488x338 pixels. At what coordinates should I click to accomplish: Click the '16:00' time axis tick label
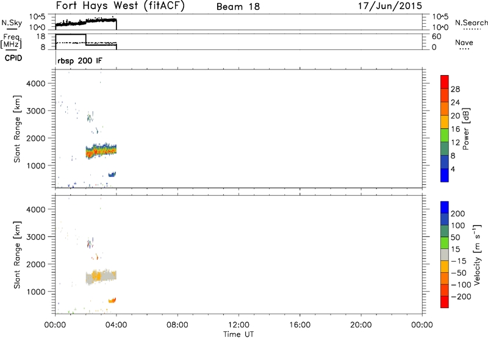click(x=300, y=325)
